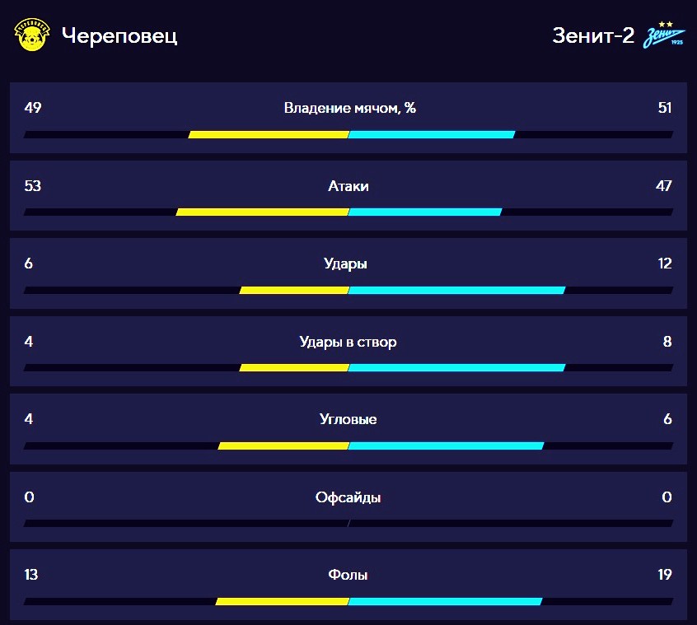The image size is (697, 625).
Task: Select the Удары в створ label
Action: click(x=348, y=342)
